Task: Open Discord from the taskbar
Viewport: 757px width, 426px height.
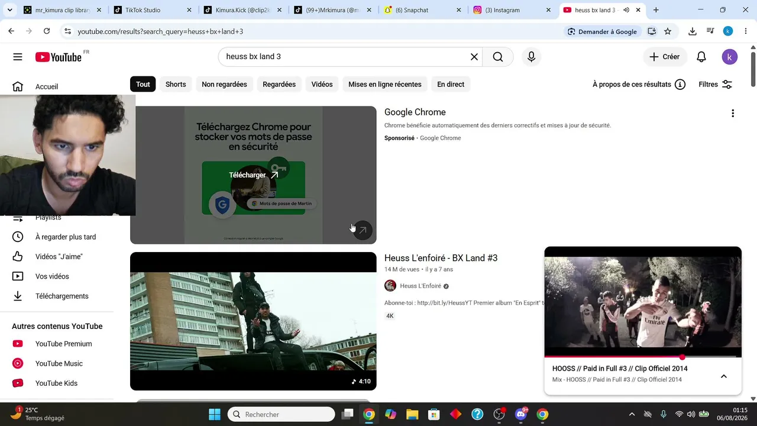Action: pos(521,414)
